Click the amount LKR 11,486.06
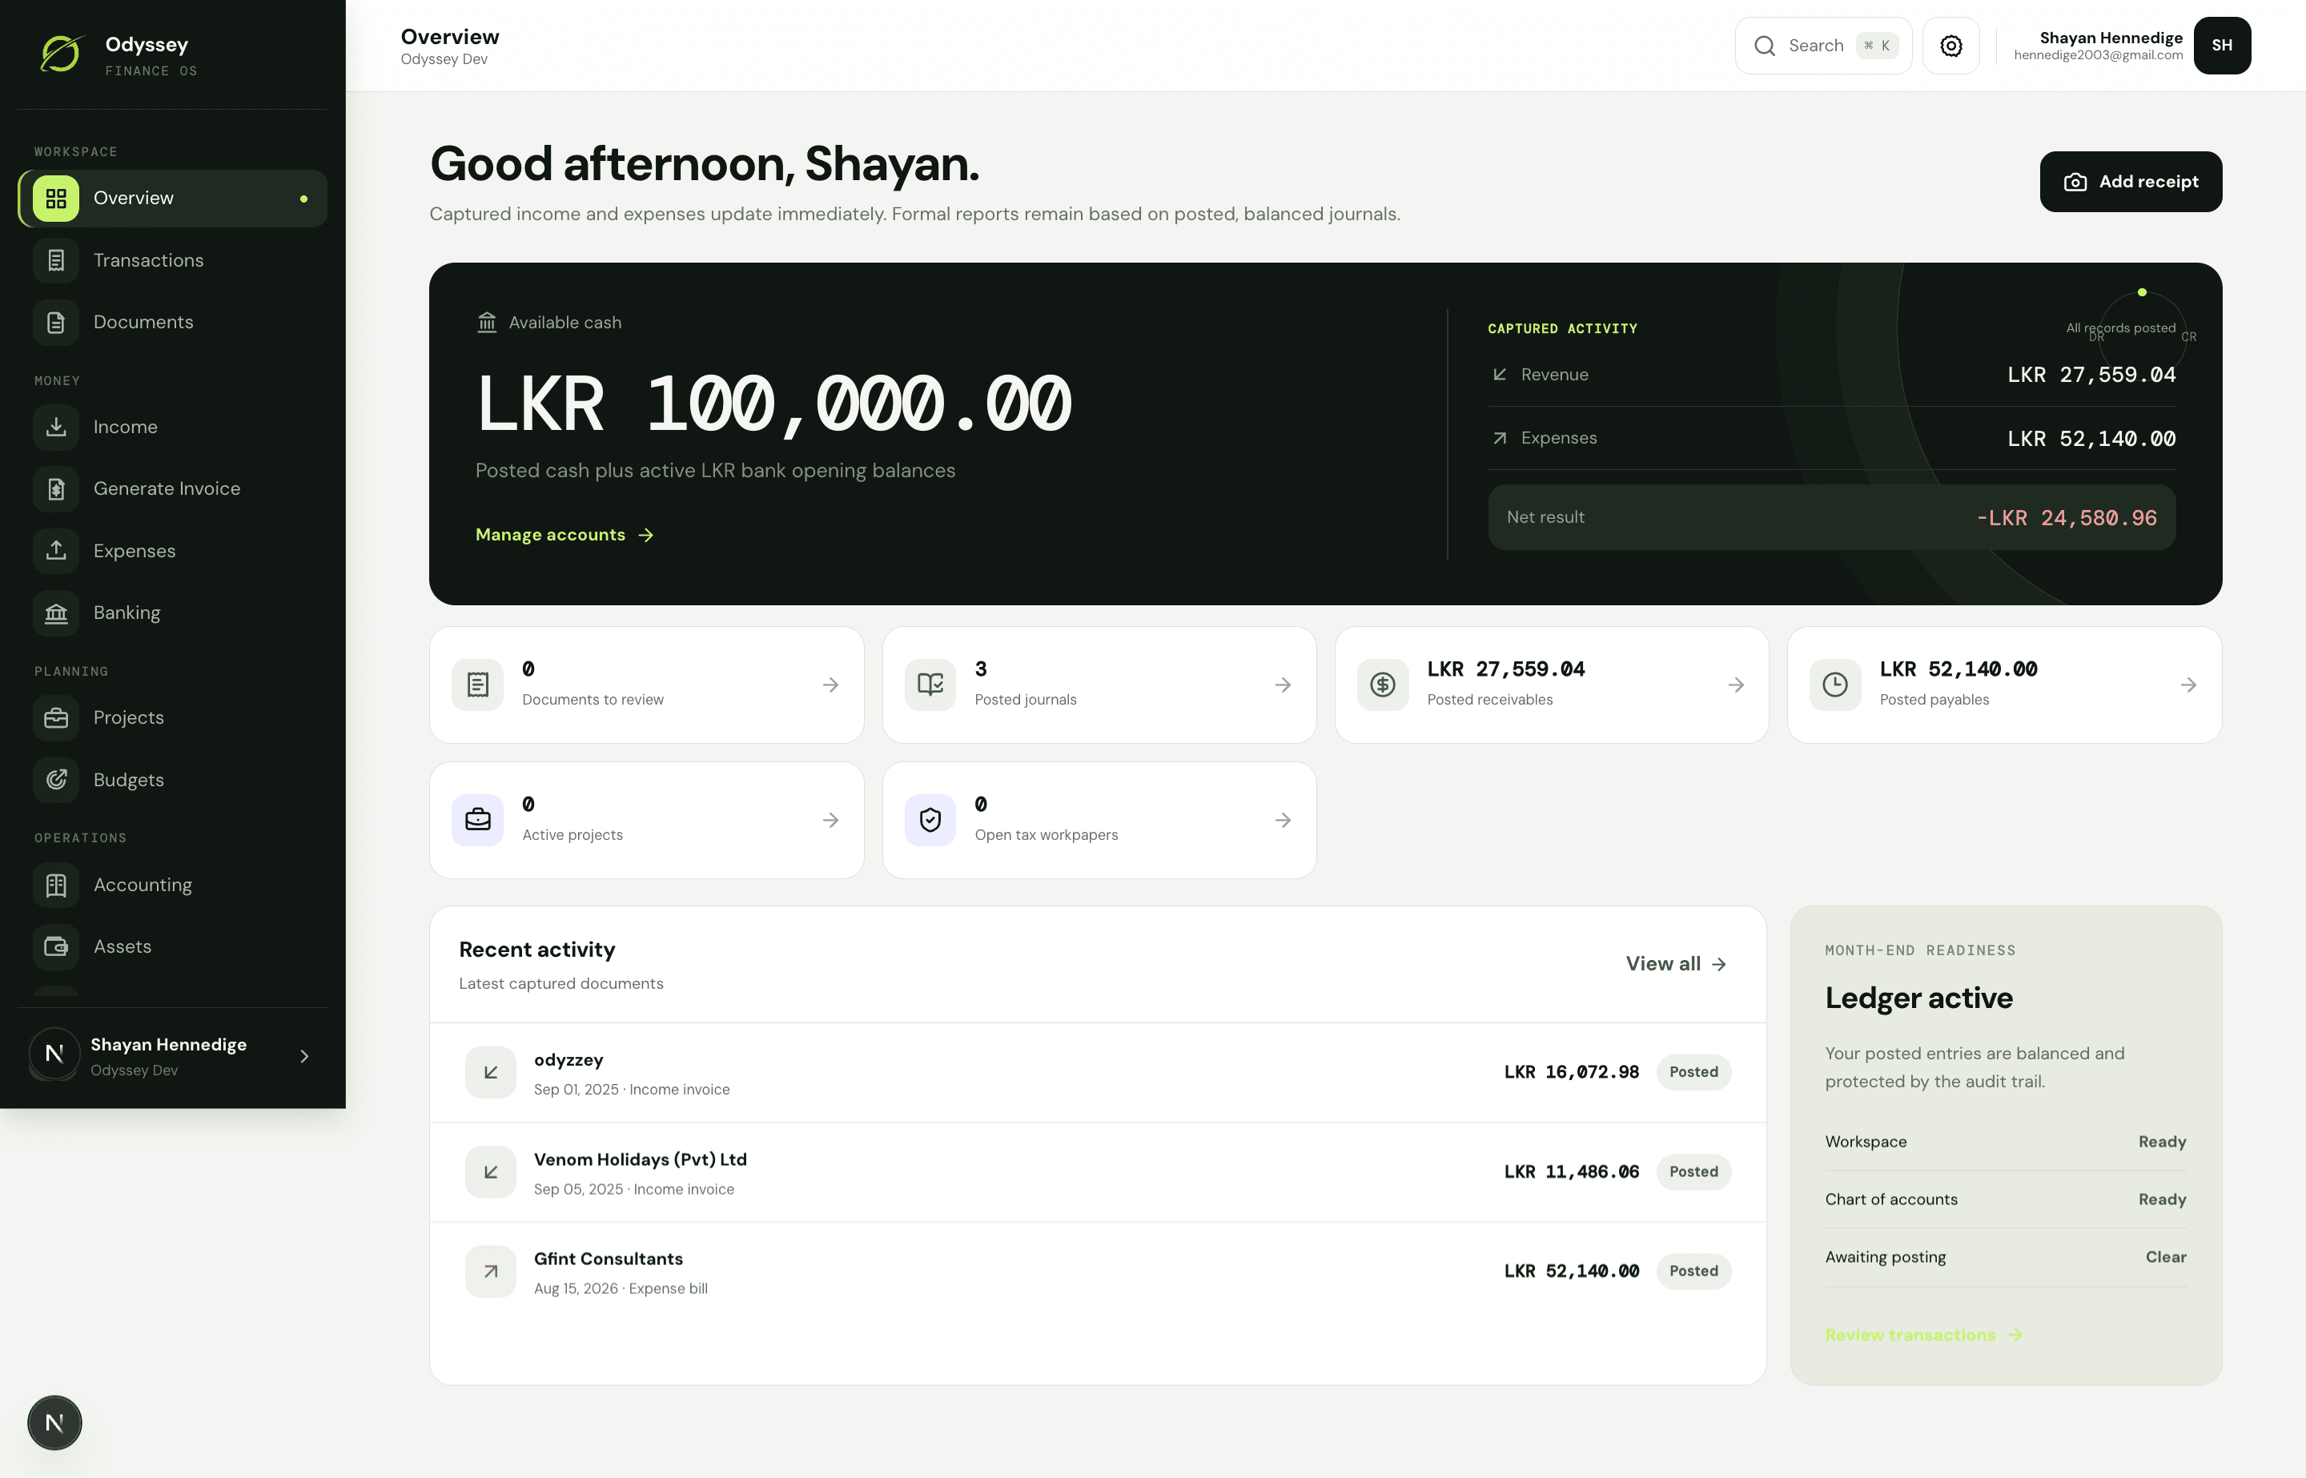This screenshot has height=1478, width=2306. 1571,1172
